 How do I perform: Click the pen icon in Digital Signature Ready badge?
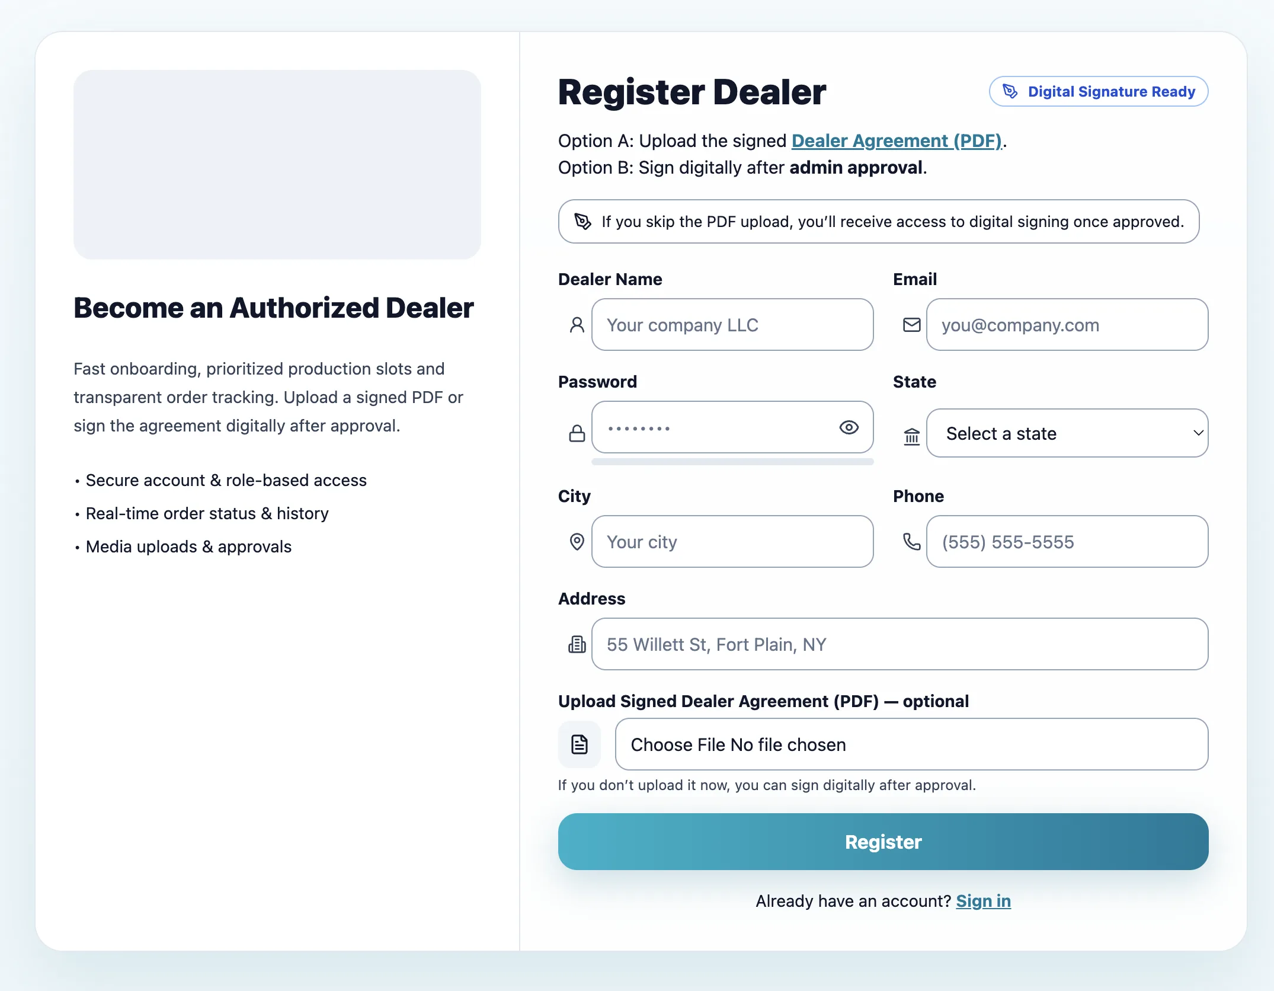tap(1009, 91)
